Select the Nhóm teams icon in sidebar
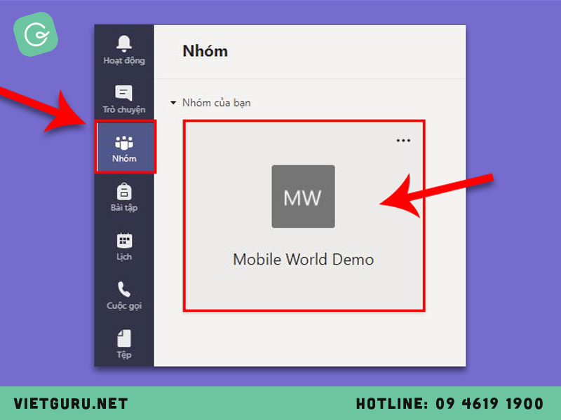Screen dimensions: 561x420 tap(124, 148)
